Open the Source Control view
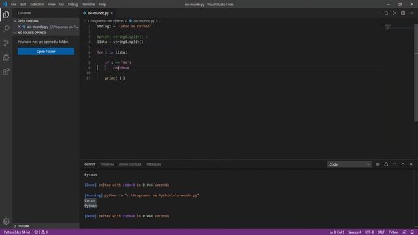Image resolution: width=418 pixels, height=235 pixels. click(x=6, y=43)
